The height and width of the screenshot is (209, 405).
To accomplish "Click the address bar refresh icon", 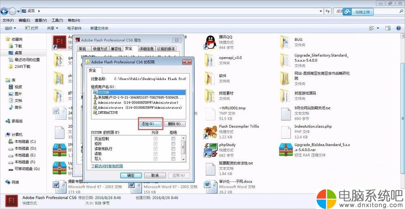I will [x=327, y=11].
